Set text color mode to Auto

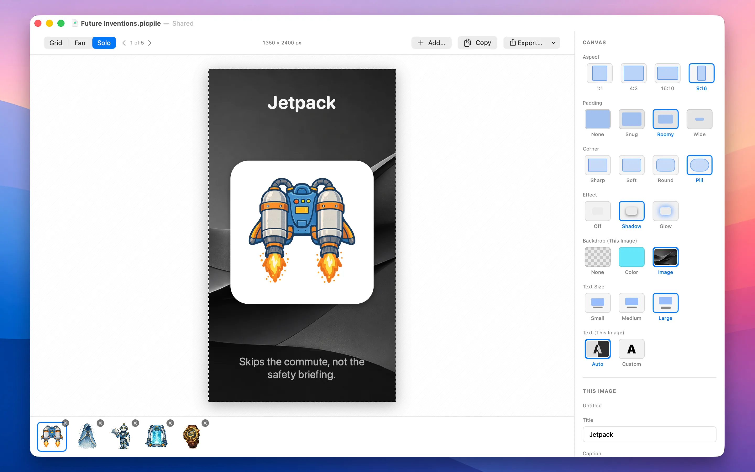597,349
